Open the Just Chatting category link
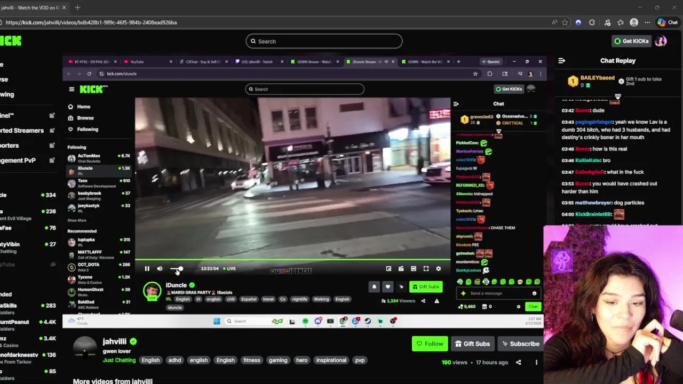 pos(119,360)
